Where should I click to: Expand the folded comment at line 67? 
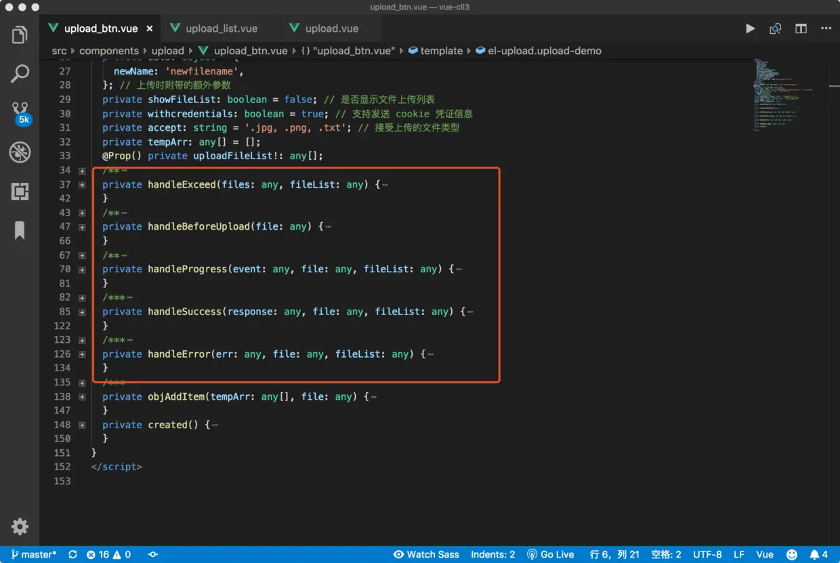click(82, 255)
